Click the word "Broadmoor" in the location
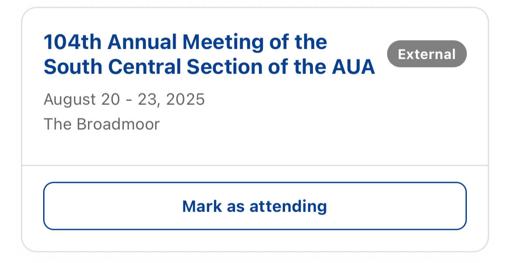This screenshot has width=510, height=263. coord(119,125)
